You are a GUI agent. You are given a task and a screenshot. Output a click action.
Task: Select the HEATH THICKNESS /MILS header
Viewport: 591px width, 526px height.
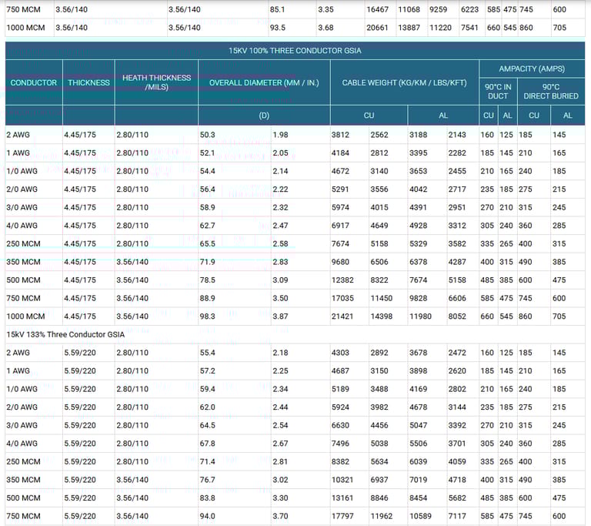point(156,82)
